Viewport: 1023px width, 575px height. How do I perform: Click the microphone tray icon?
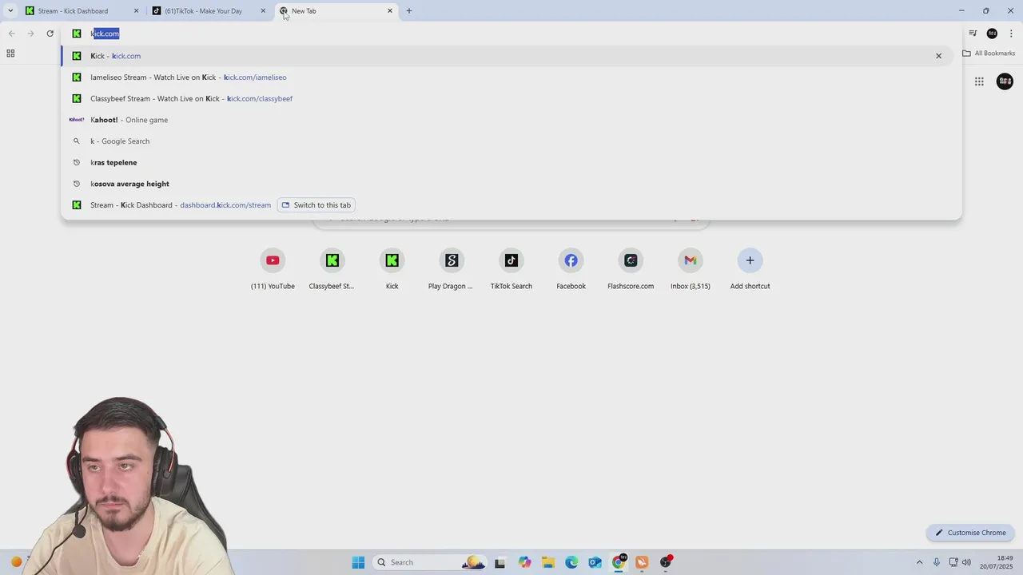(x=937, y=562)
